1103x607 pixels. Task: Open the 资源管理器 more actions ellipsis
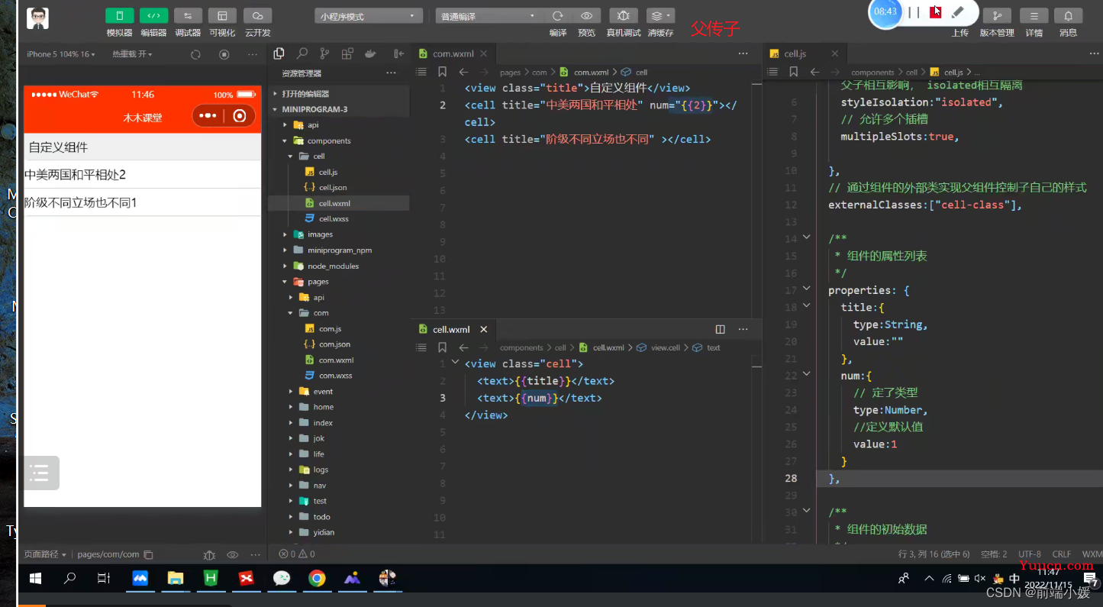[392, 73]
